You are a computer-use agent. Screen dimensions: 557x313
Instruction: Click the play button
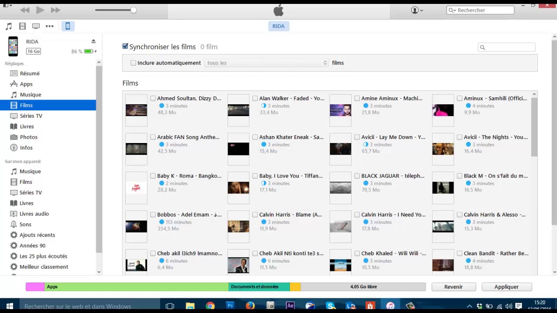coord(40,10)
